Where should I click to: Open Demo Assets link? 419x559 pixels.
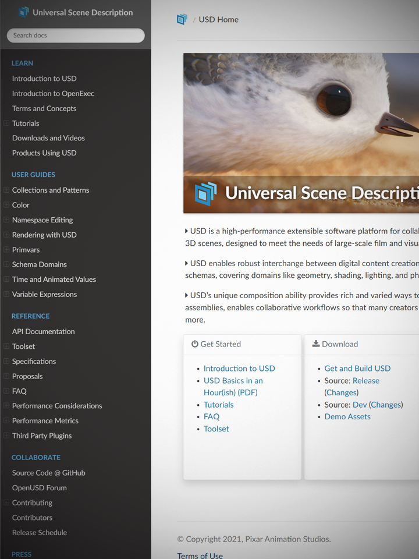click(x=347, y=416)
